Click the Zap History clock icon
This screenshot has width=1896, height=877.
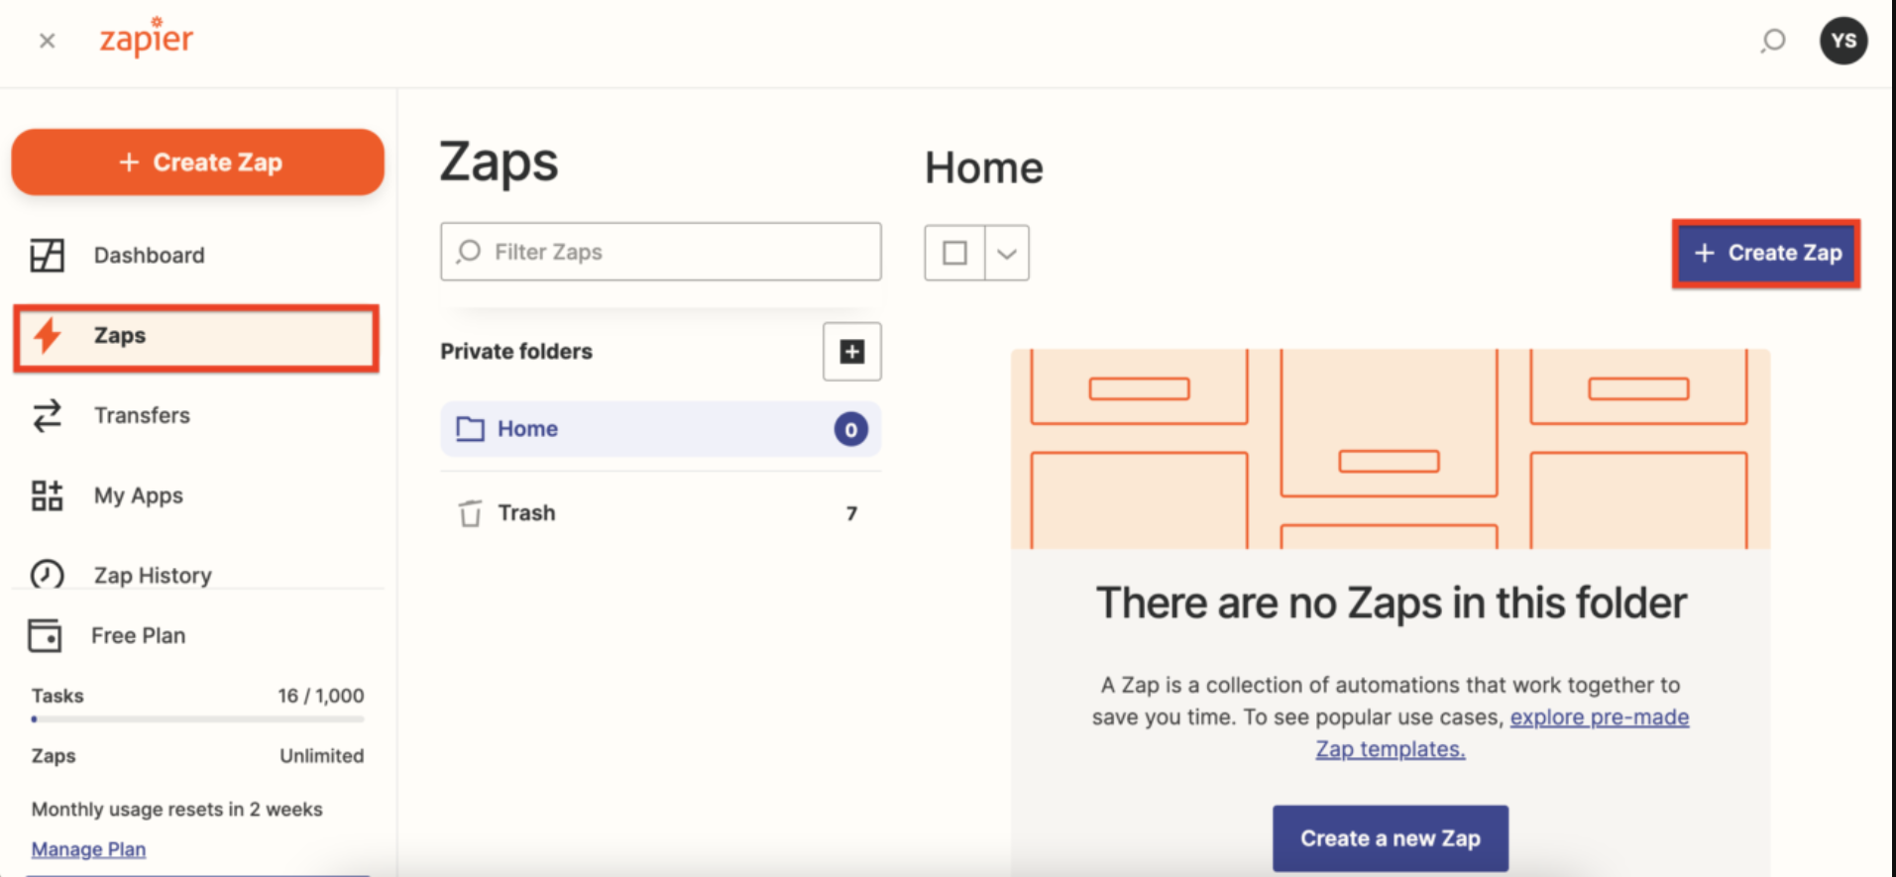47,575
